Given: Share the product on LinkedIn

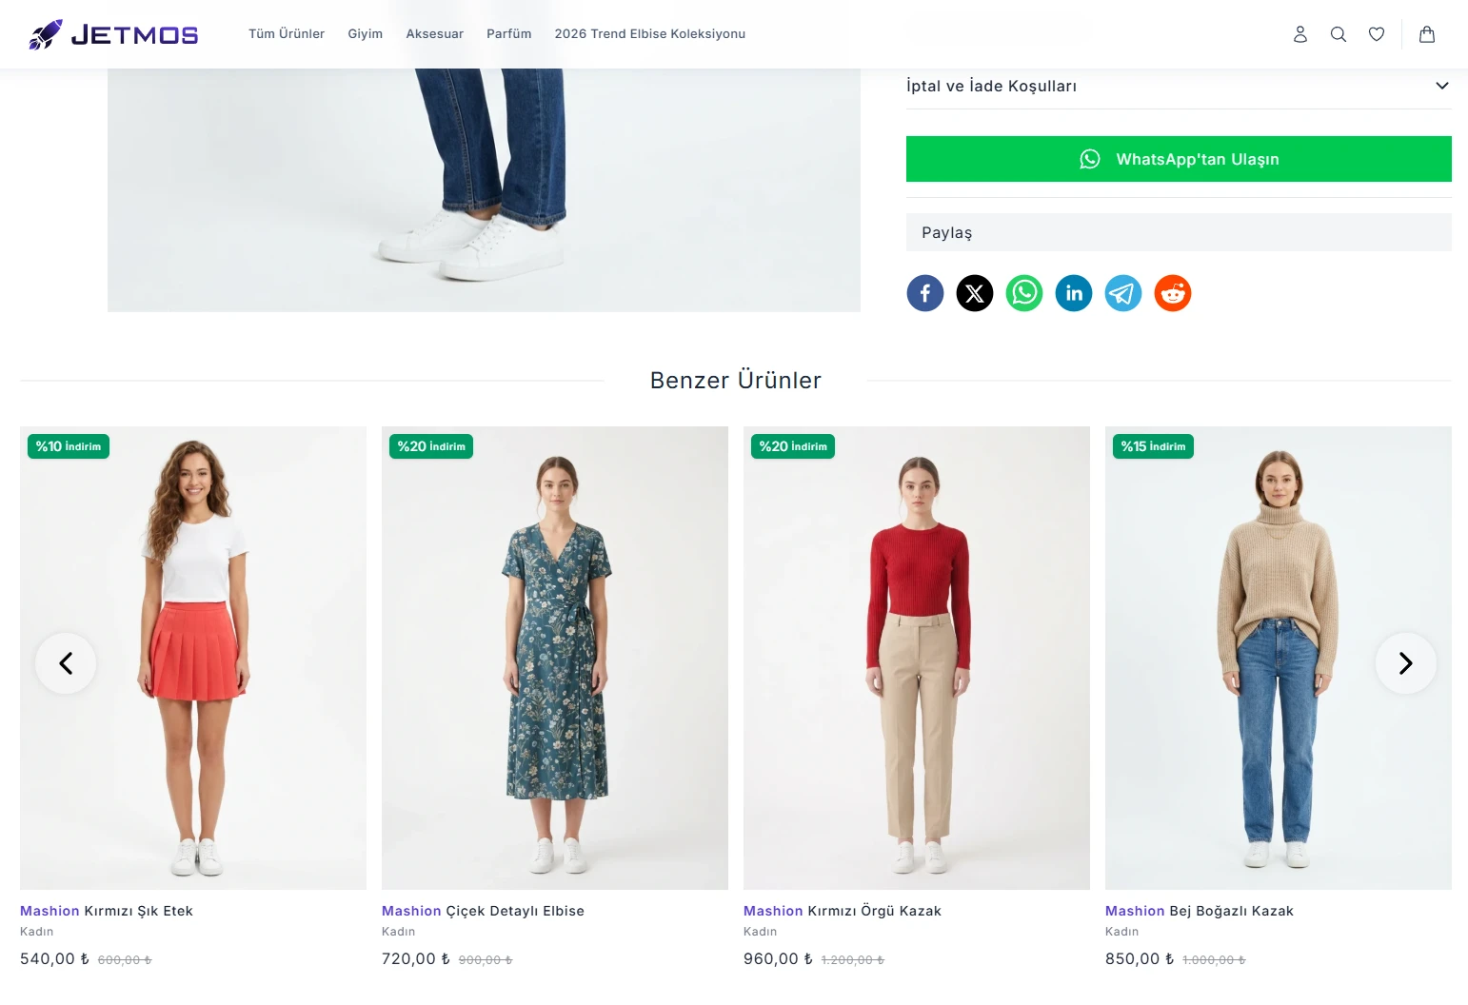Looking at the screenshot, I should 1074,293.
